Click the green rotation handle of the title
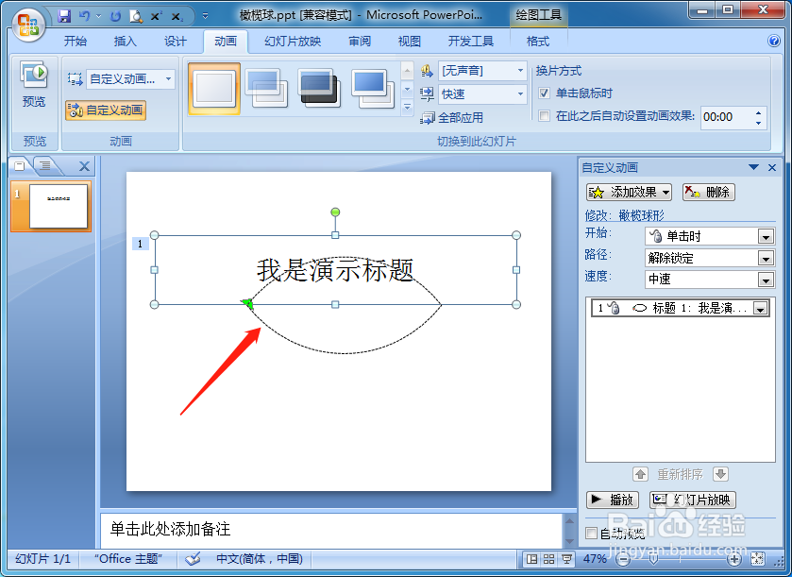This screenshot has width=792, height=577. point(335,212)
